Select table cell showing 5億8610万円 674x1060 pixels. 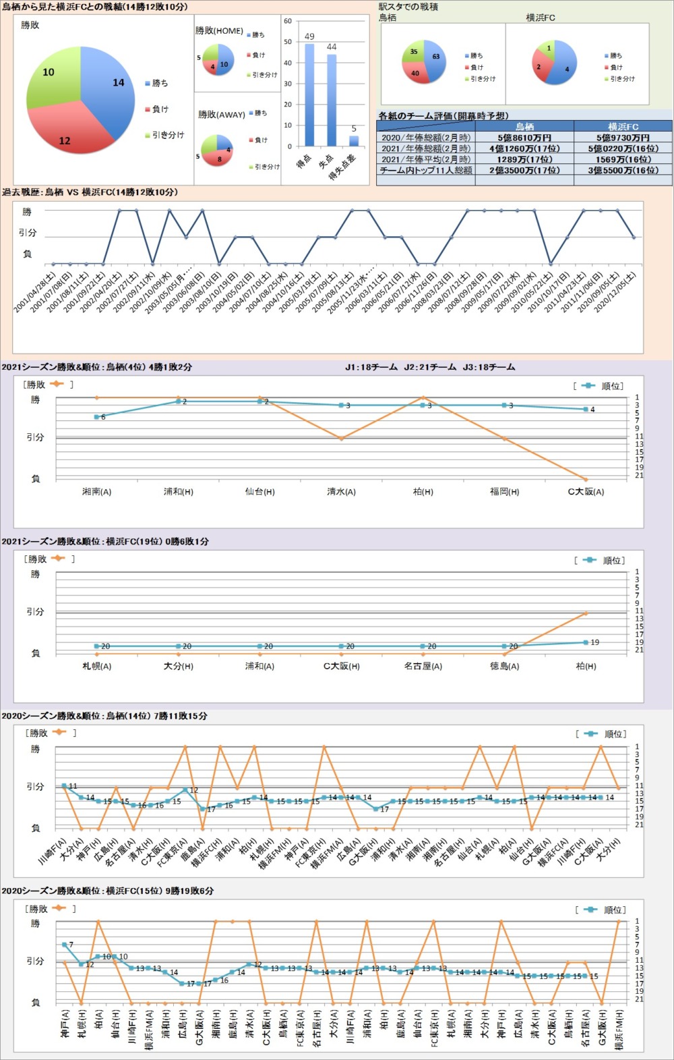[524, 138]
